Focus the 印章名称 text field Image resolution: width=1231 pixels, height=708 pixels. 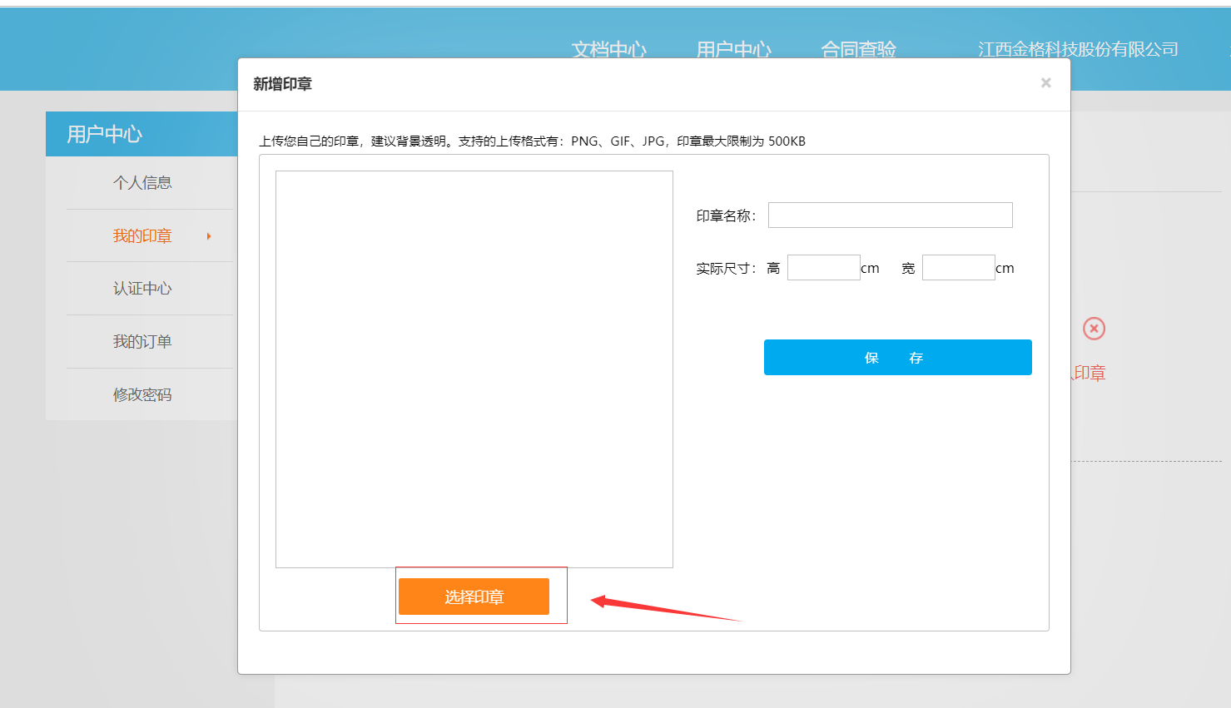890,215
